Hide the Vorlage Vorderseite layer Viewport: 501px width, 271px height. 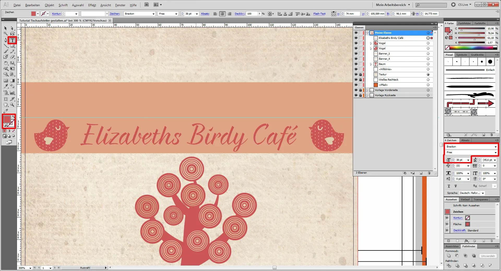(x=356, y=90)
